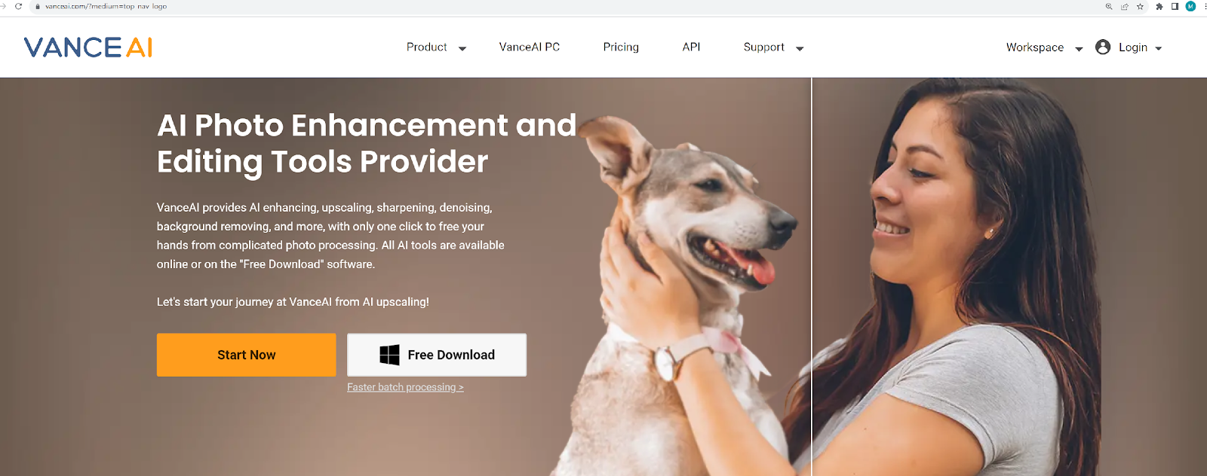Open the Chrome profile avatar
The image size is (1207, 476).
point(1190,6)
